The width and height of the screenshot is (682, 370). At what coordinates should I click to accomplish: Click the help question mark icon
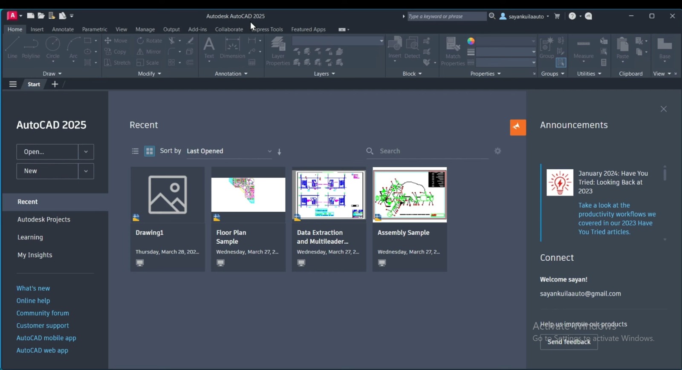(x=572, y=16)
